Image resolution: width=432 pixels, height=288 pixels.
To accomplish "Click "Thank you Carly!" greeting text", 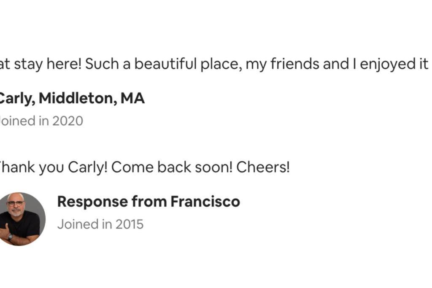I will [x=54, y=167].
